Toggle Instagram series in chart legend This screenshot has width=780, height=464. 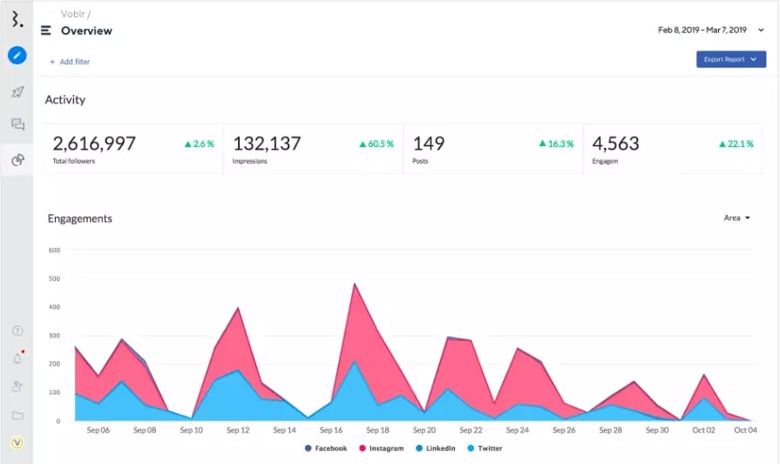(380, 448)
